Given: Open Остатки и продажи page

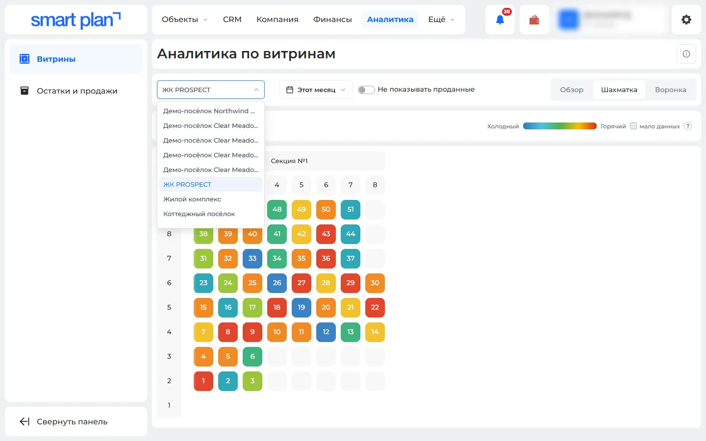Looking at the screenshot, I should point(76,91).
